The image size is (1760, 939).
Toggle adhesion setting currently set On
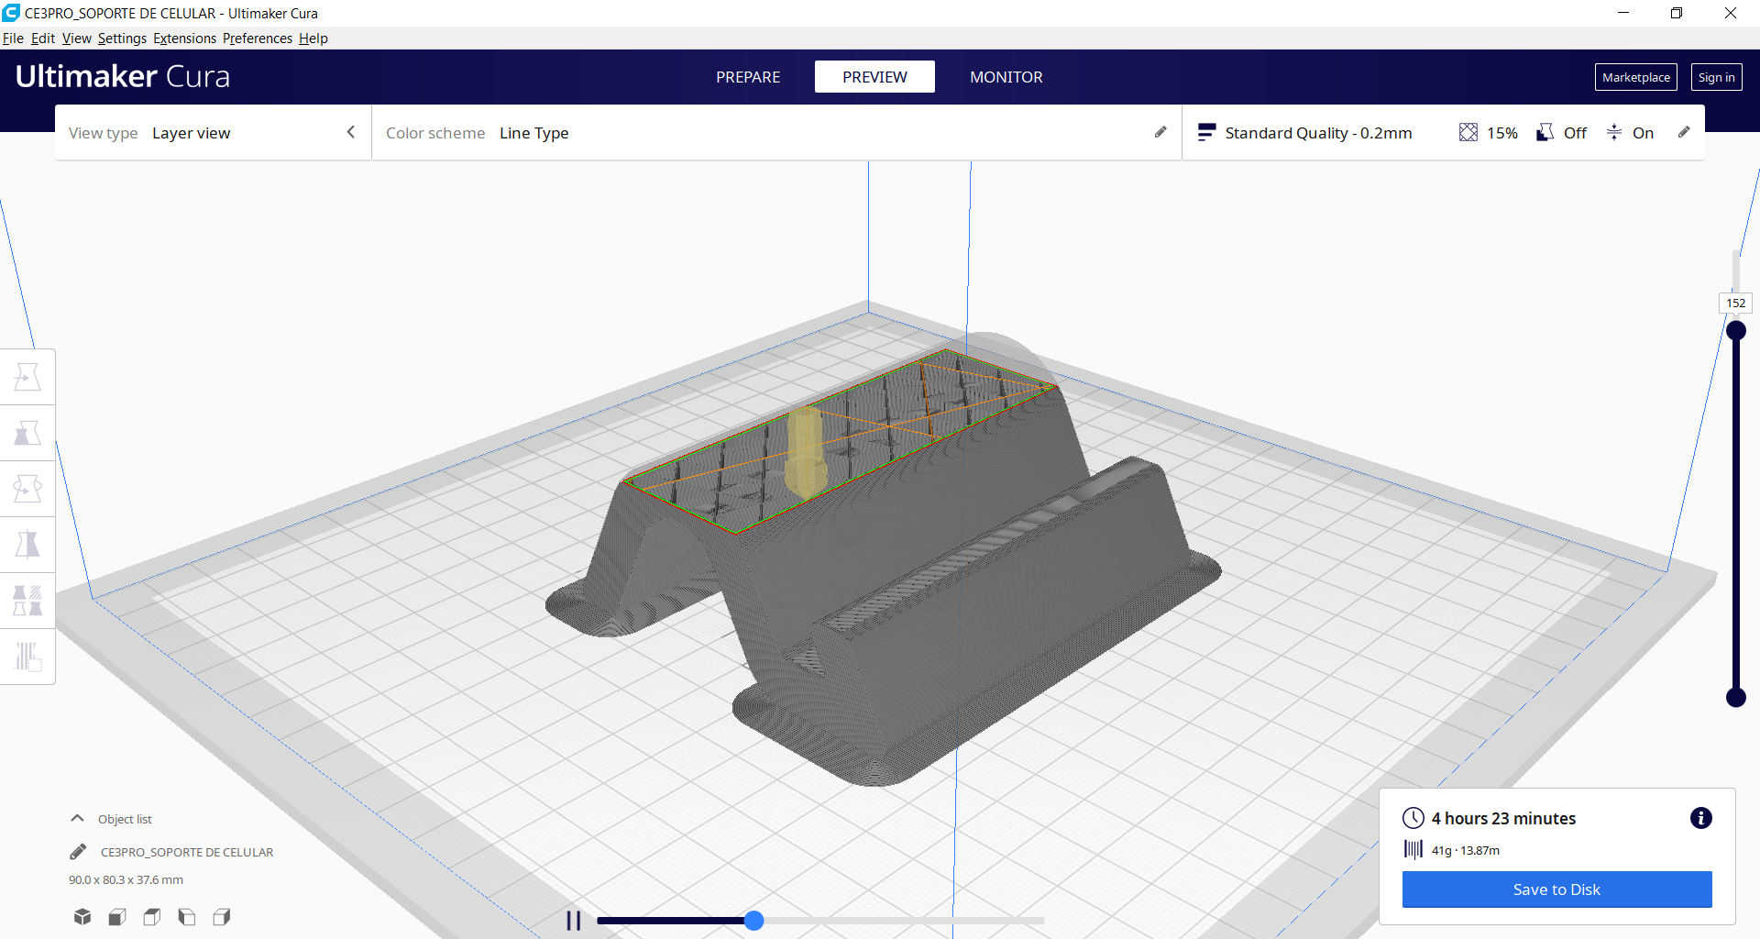coord(1632,132)
